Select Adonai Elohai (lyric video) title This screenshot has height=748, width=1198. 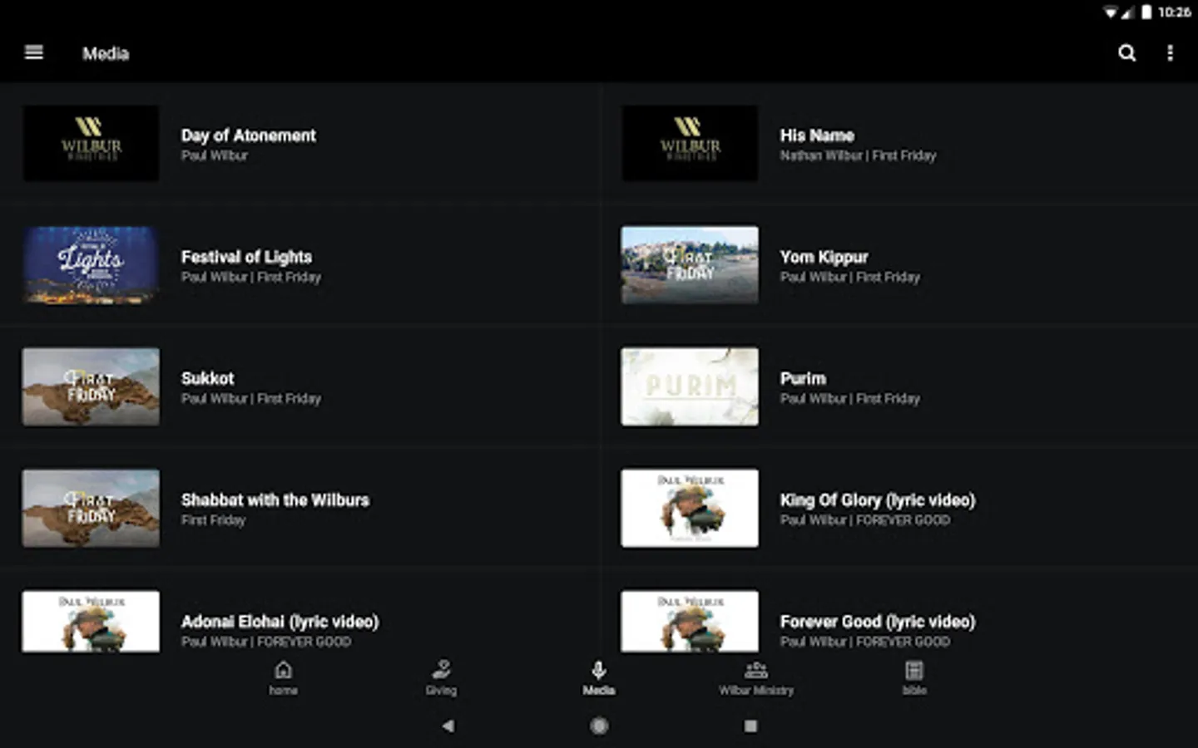(x=280, y=622)
